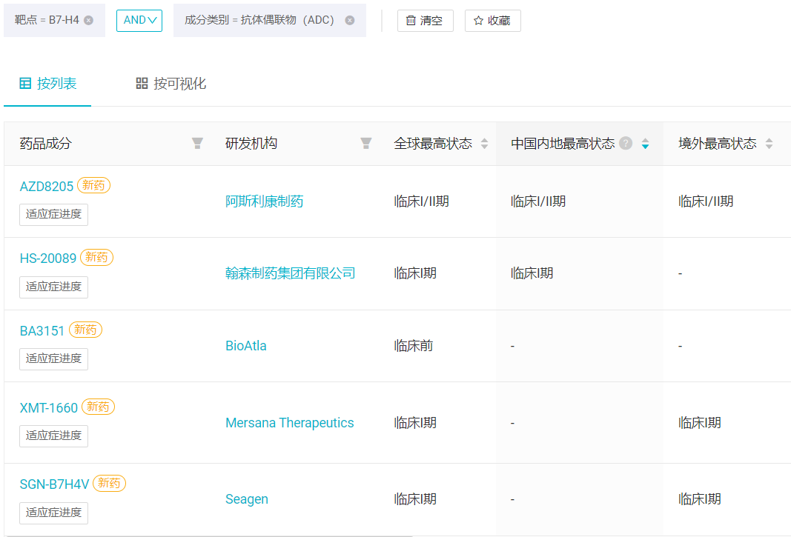Open the XMT-1660 drug link

(x=48, y=408)
